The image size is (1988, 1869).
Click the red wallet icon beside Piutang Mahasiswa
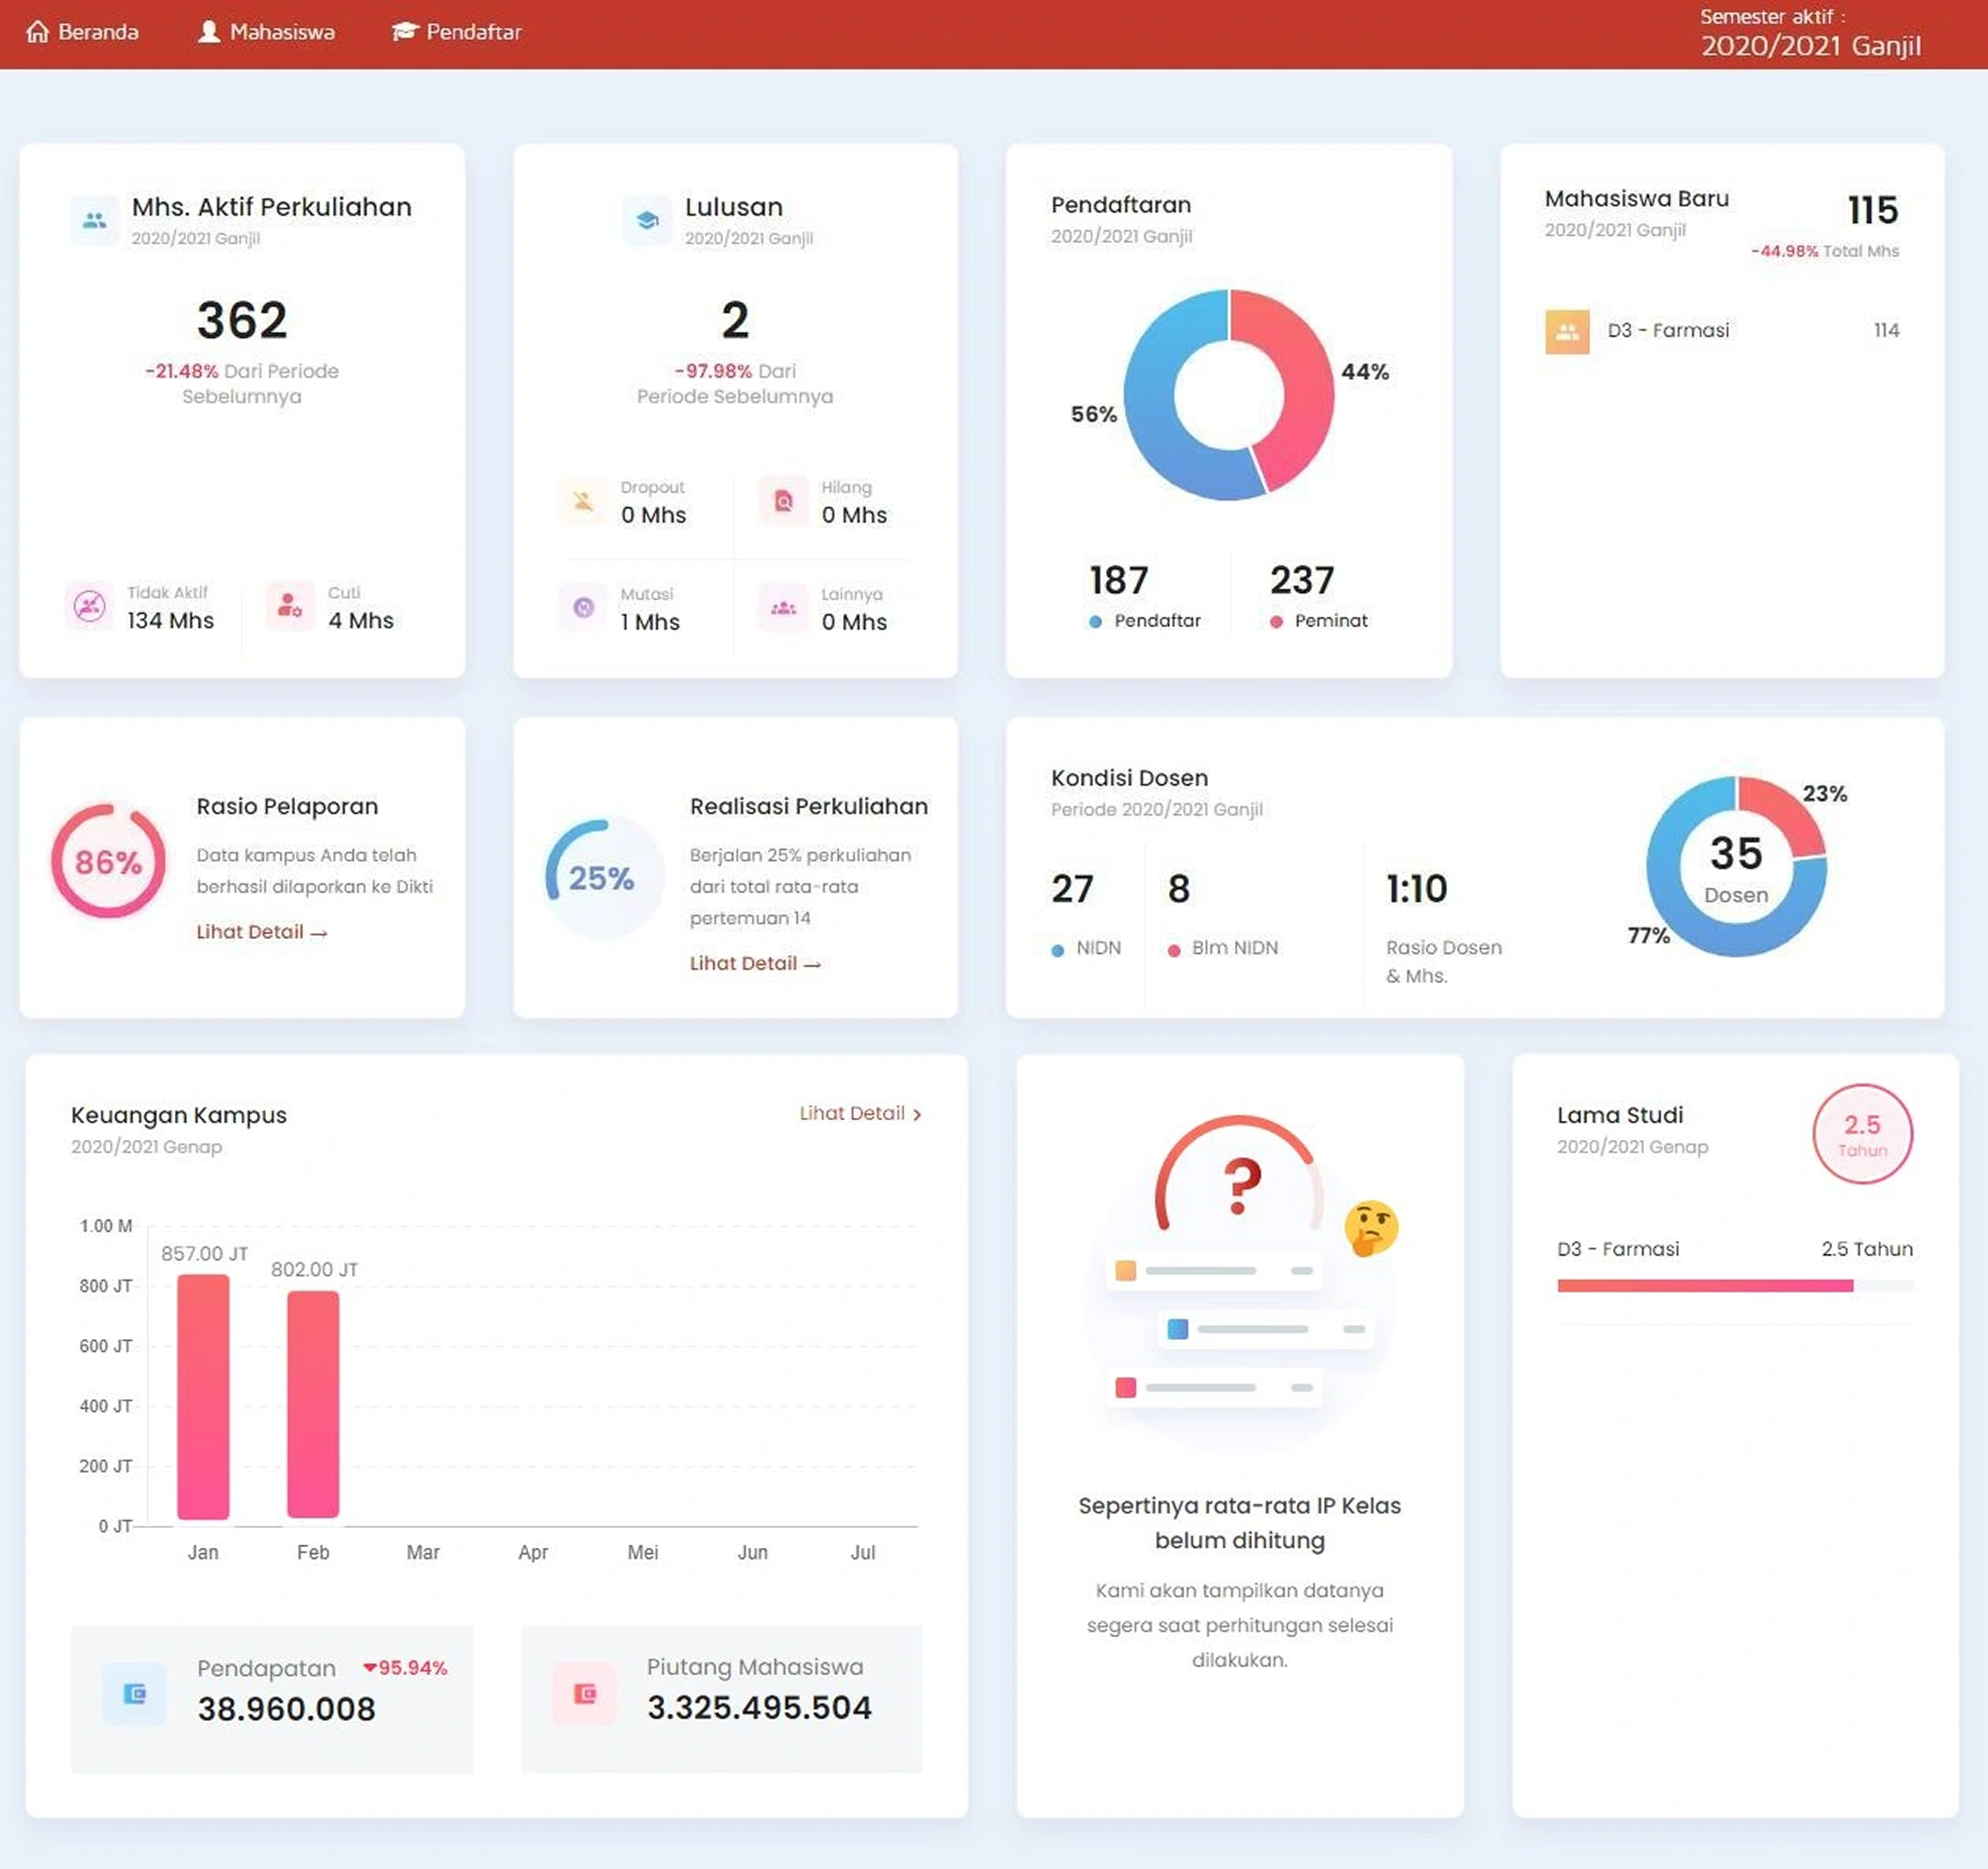[x=585, y=1693]
